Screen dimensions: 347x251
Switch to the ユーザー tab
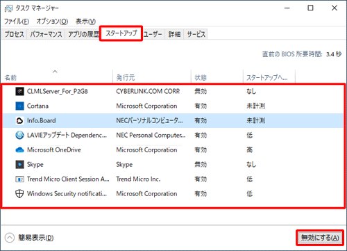click(153, 34)
